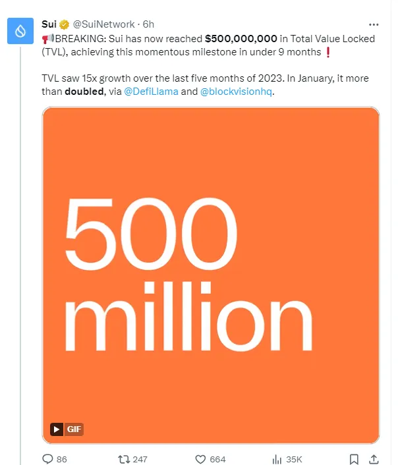The height and width of the screenshot is (465, 398).
Task: Click the 247 retweets count
Action: point(140,459)
